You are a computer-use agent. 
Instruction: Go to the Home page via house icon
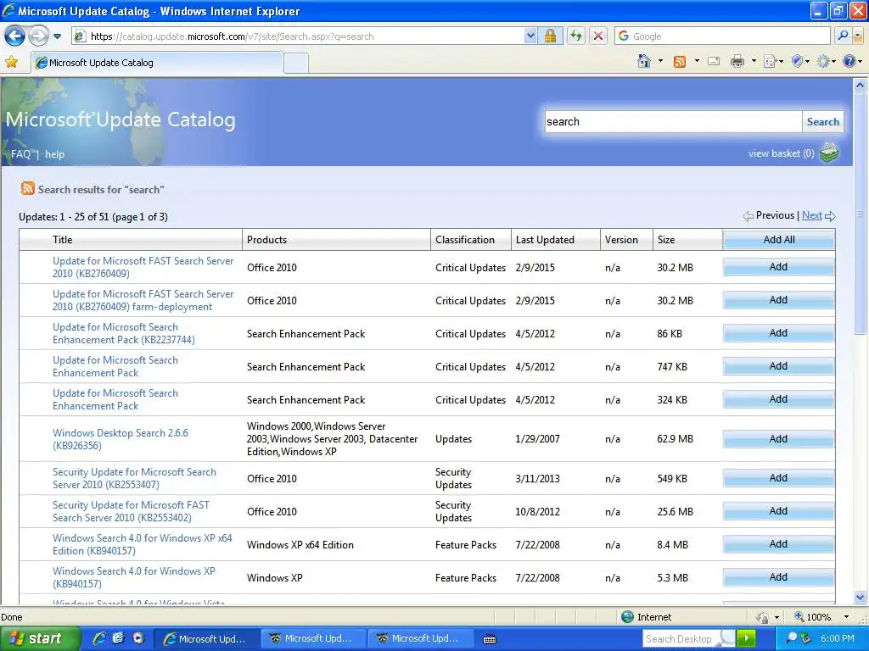point(643,61)
